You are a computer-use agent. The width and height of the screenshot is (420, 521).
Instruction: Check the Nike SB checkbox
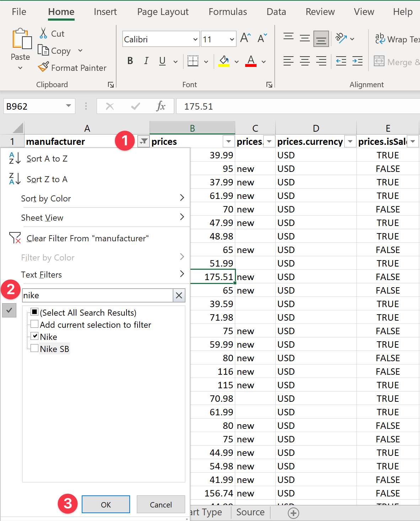pyautogui.click(x=34, y=348)
